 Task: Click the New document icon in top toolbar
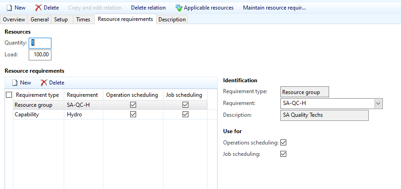tap(9, 8)
